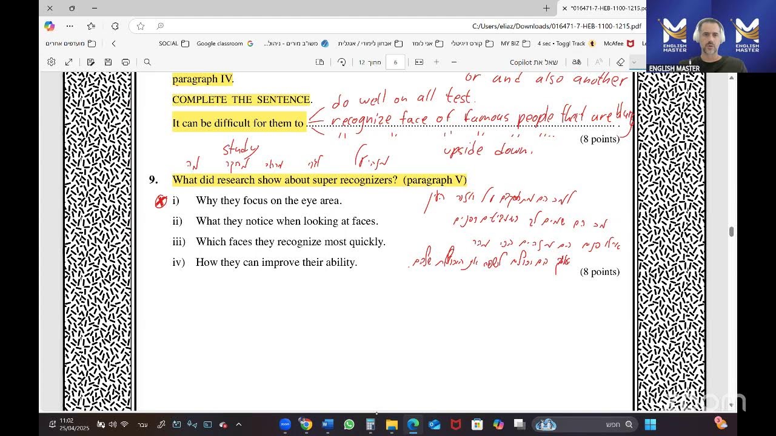Save the PDF file

[108, 62]
